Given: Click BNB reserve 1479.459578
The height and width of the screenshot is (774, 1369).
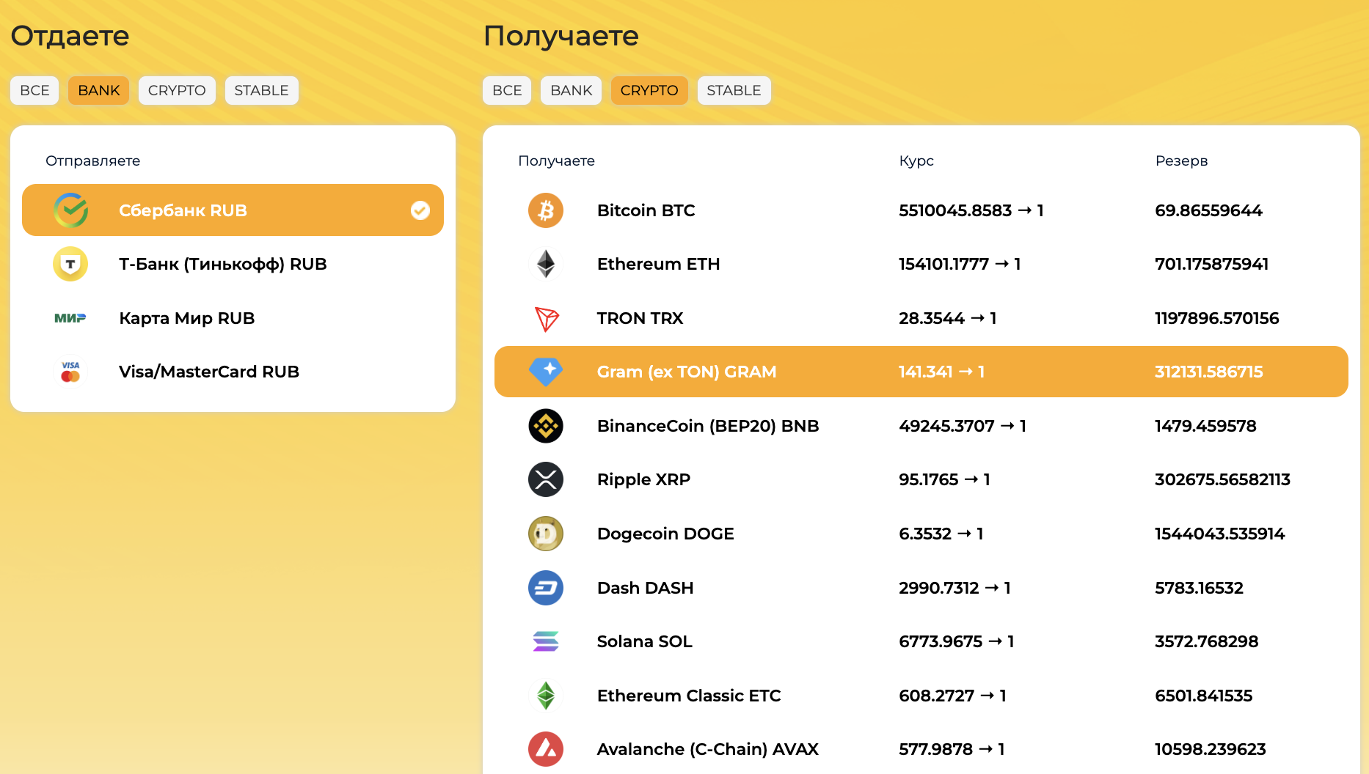Looking at the screenshot, I should (1205, 426).
